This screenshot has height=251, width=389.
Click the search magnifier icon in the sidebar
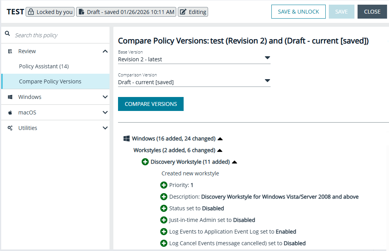pyautogui.click(x=7, y=33)
